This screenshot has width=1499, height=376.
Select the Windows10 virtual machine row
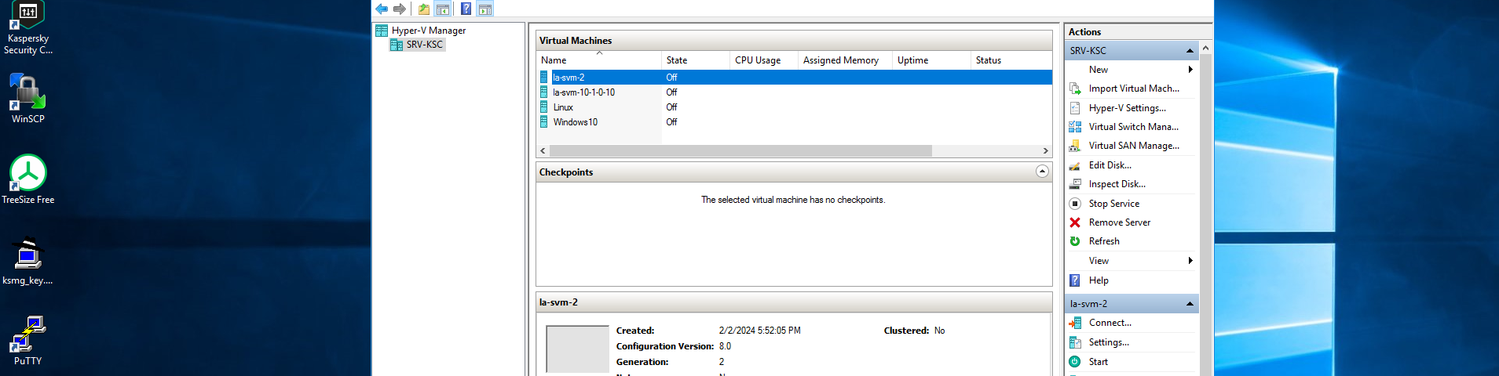tap(795, 122)
